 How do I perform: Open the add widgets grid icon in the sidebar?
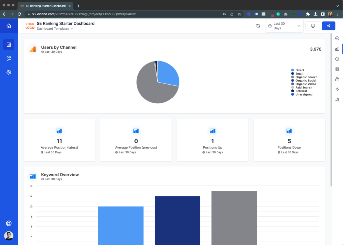click(x=9, y=58)
